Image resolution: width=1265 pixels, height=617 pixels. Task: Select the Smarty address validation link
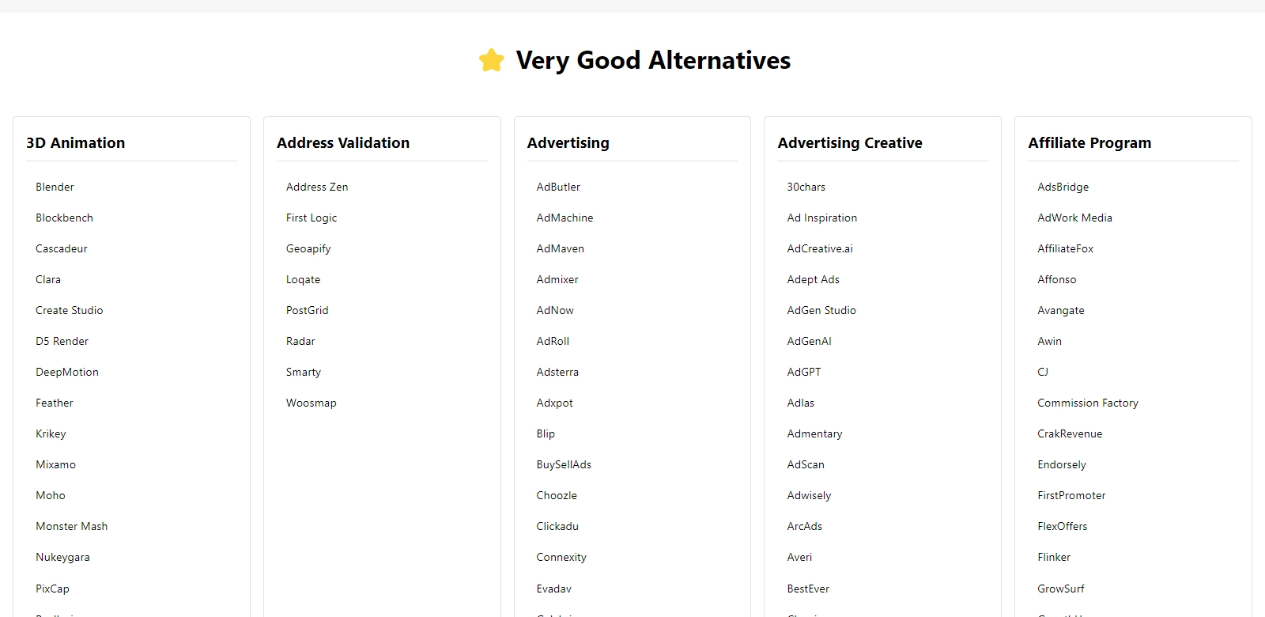pyautogui.click(x=303, y=372)
